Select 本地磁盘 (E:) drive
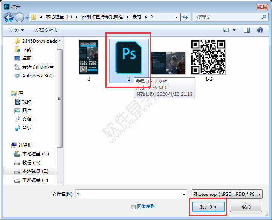Viewport: 272px width, 220px height. tap(30, 171)
